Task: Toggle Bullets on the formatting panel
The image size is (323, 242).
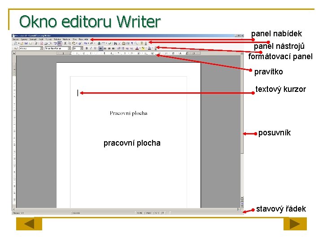Action: tap(123, 48)
